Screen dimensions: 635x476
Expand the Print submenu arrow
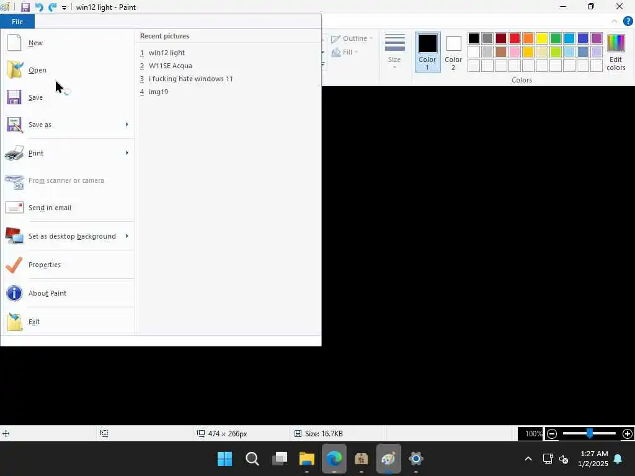click(x=127, y=153)
